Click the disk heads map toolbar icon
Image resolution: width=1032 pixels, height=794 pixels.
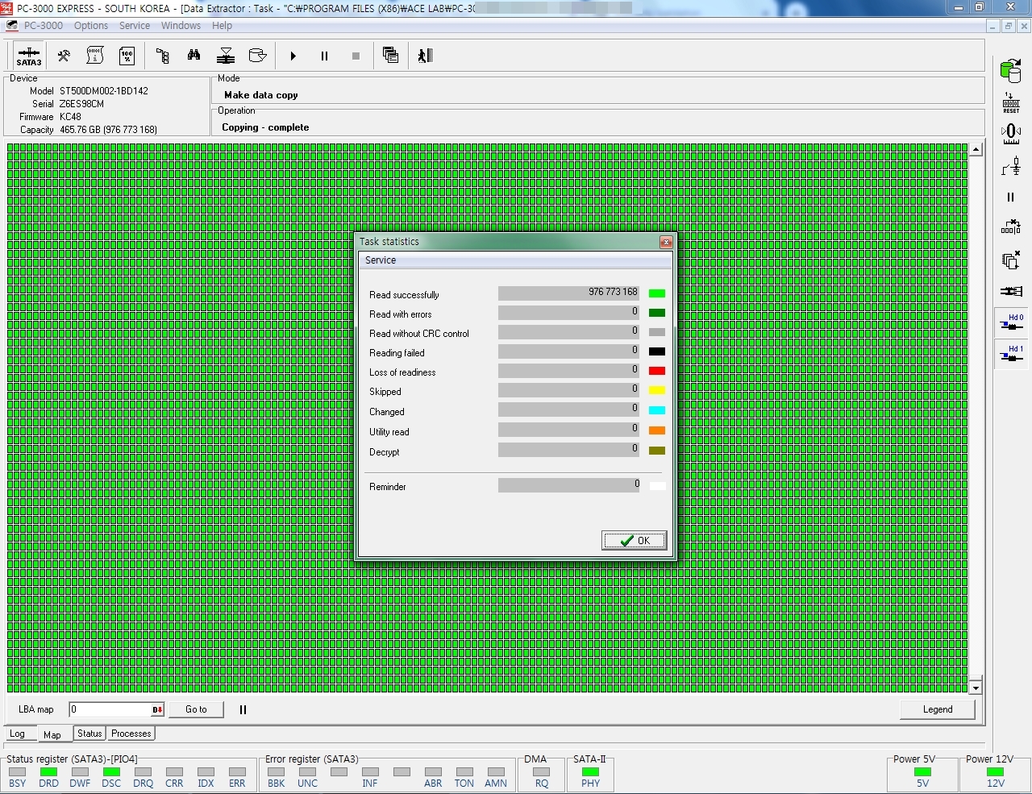tap(227, 56)
